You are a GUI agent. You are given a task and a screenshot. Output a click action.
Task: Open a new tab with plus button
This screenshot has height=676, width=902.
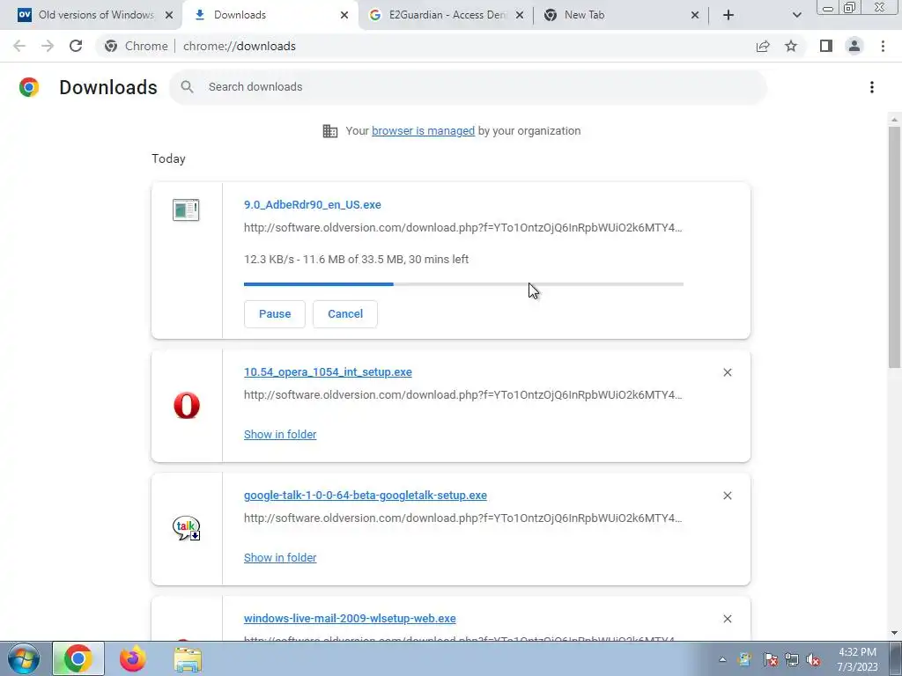tap(728, 15)
